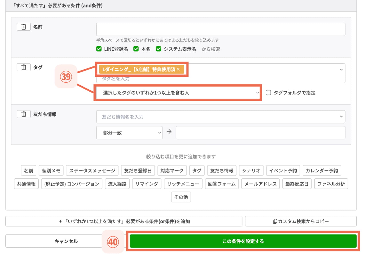The image size is (365, 256).
Task: Open the 部分一致 match type dropdown
Action: [129, 132]
